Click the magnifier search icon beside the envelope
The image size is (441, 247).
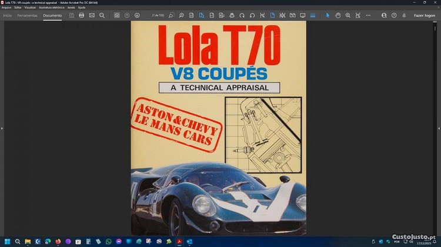[102, 15]
